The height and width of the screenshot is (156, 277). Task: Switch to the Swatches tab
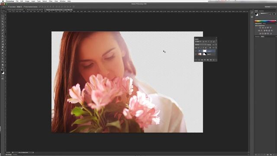click(x=261, y=11)
